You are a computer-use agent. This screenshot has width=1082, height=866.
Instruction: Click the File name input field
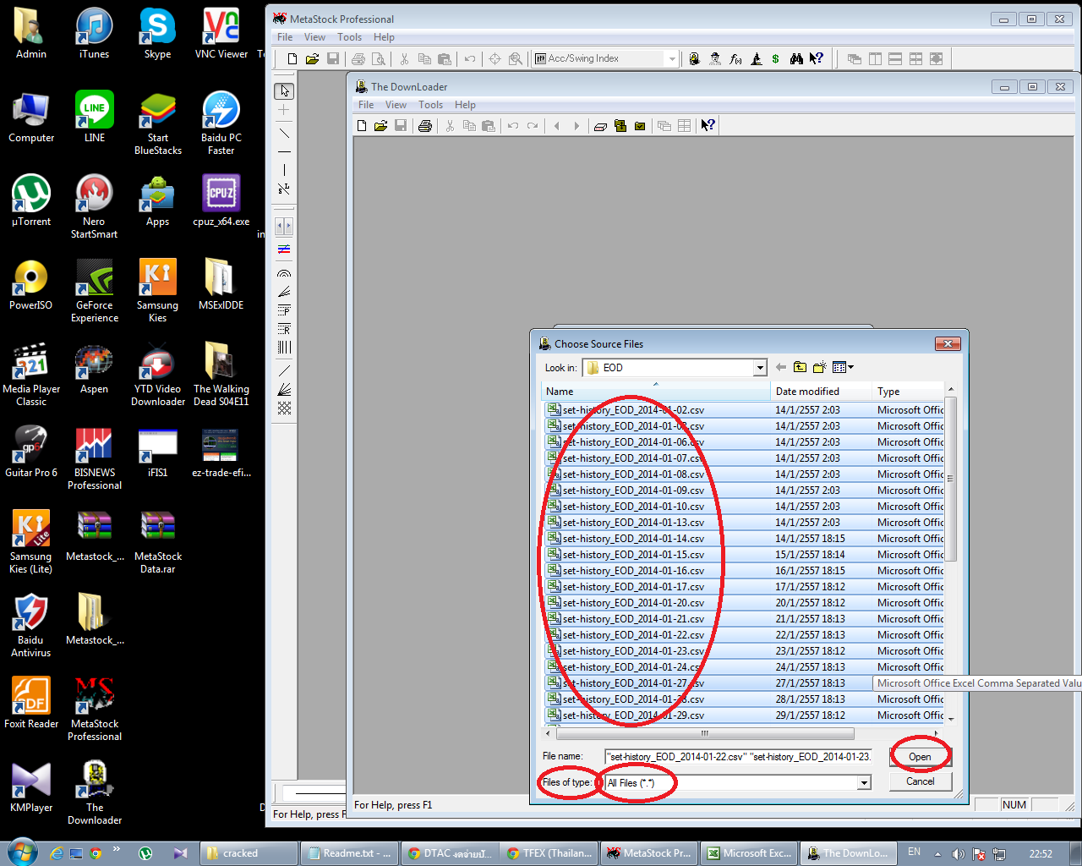click(738, 757)
